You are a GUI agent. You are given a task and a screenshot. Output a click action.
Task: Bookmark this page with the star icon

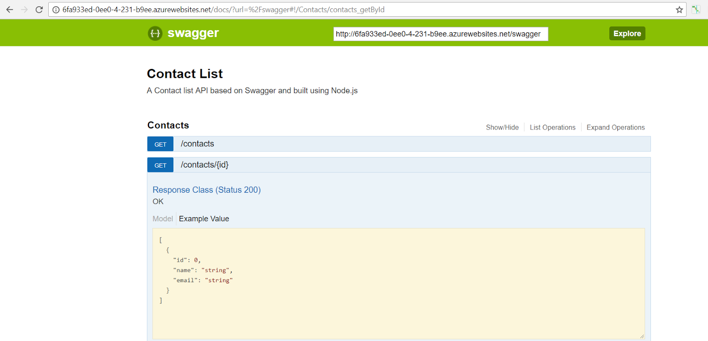click(x=679, y=10)
